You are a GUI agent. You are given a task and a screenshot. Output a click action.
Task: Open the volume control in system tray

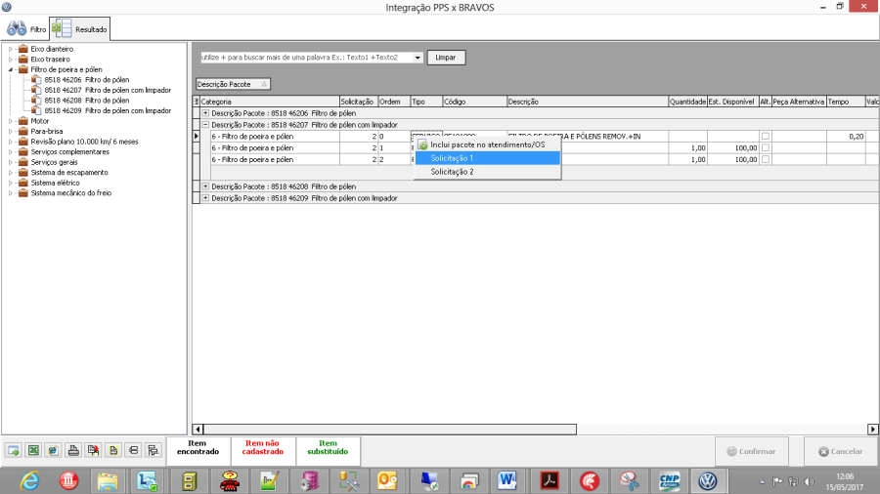pyautogui.click(x=809, y=481)
